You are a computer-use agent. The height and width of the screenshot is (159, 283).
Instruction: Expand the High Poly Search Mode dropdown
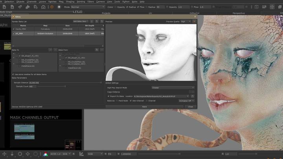pyautogui.click(x=173, y=88)
